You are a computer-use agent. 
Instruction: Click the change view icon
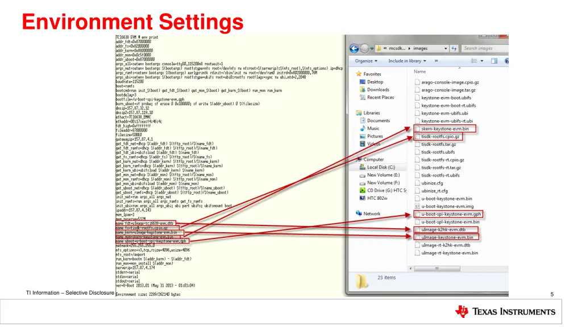(474, 61)
